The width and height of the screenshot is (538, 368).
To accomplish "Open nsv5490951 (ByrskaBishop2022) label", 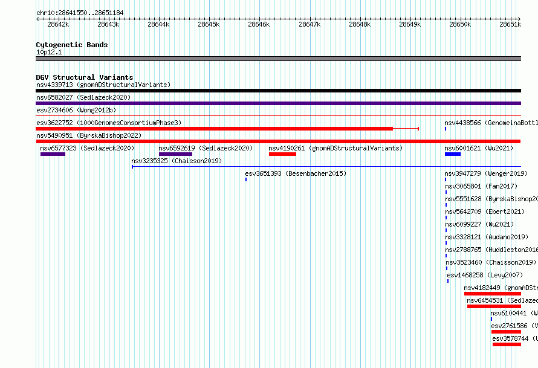I will click(89, 135).
